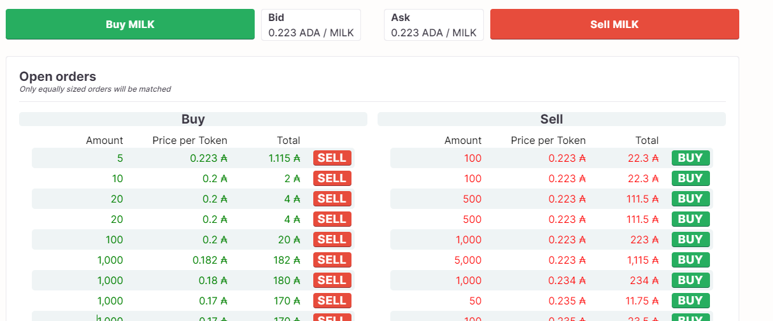Viewport: 773px width, 321px height.
Task: Click BUY on the first 100 MILK sell order
Action: [690, 158]
